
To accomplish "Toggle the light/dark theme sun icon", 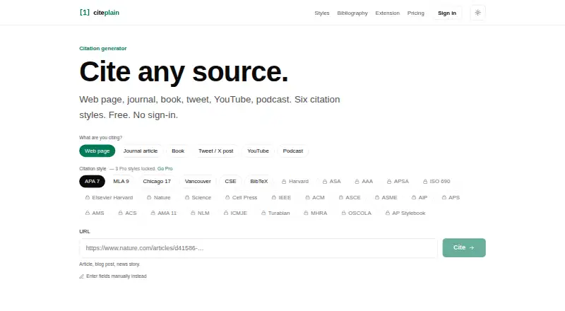I will click(478, 13).
